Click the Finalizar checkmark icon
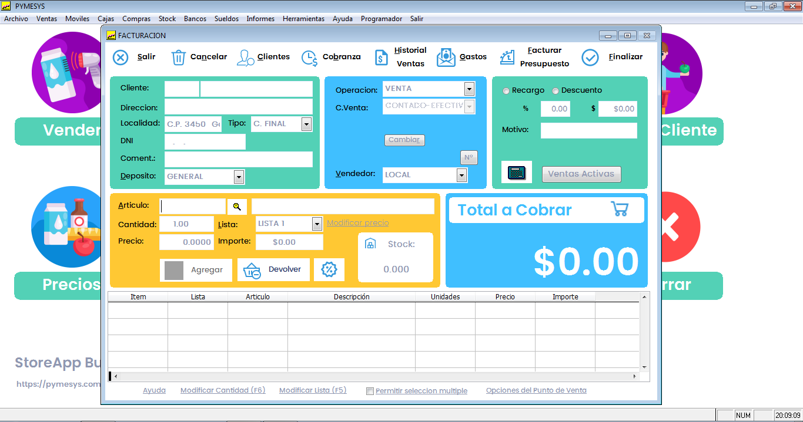The width and height of the screenshot is (803, 422). coord(590,57)
